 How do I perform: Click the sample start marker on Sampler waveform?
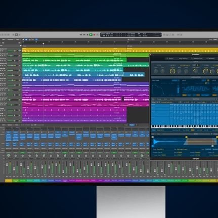(x=153, y=137)
